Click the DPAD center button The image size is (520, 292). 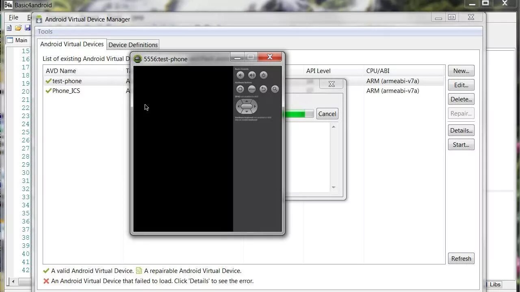247,107
